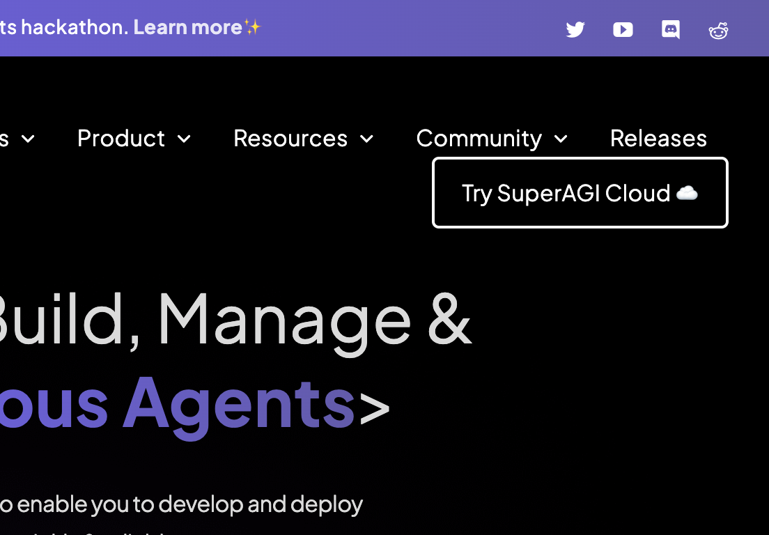Screen dimensions: 769x535
Task: Open the Twitter social link icon
Action: 575,29
